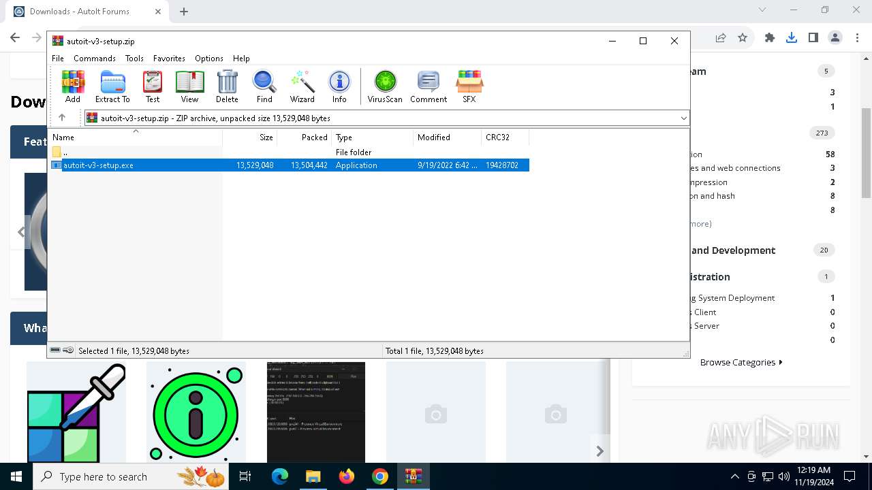Viewport: 872px width, 490px height.
Task: Click the share page icon in Chrome
Action: [x=721, y=37]
